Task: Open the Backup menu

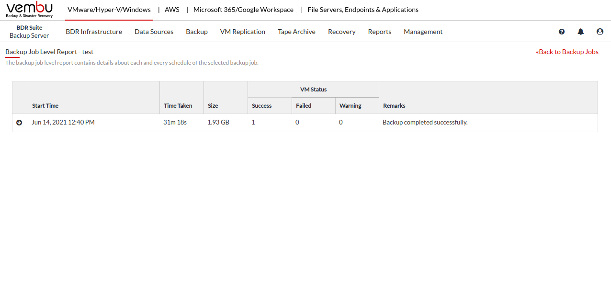Action: 197,32
